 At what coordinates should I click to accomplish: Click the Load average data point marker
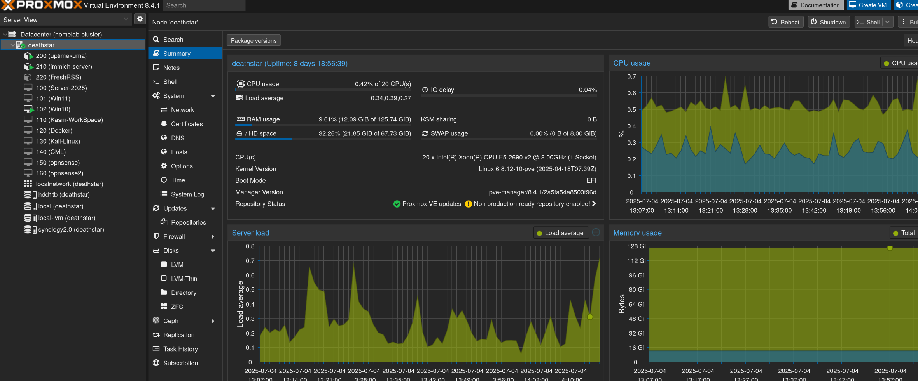(590, 317)
